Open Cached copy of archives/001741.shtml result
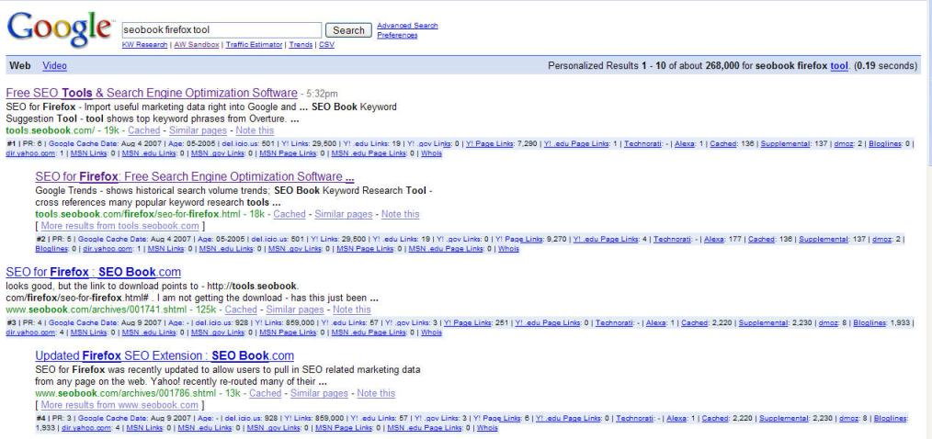 [241, 310]
